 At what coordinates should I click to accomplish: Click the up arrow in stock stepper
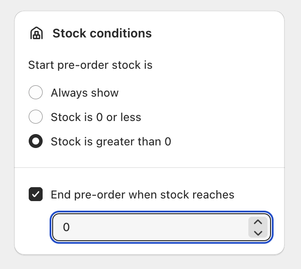click(258, 222)
